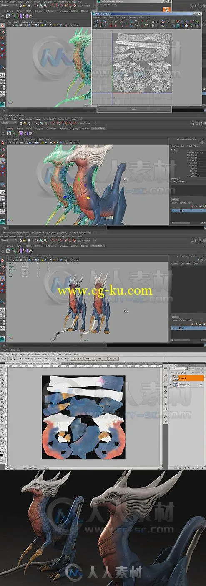Viewport: 206px width, 586px height.
Task: Open Panels menu in close-up dragon Maya viewport
Action: (48, 139)
